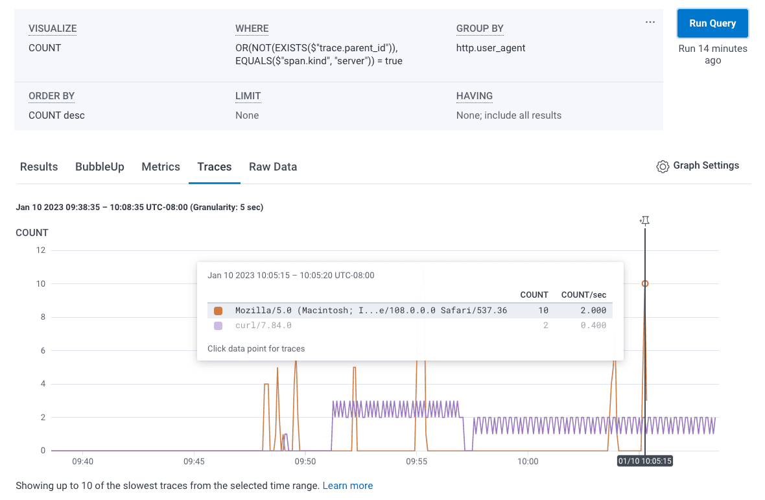Click the 01/10 10:05:15 axis label
The width and height of the screenshot is (765, 500).
pyautogui.click(x=644, y=461)
